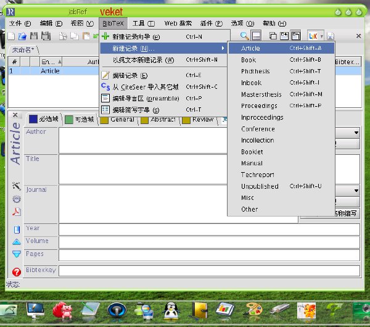
Task: Select Proceedings entry type
Action: [x=281, y=106]
